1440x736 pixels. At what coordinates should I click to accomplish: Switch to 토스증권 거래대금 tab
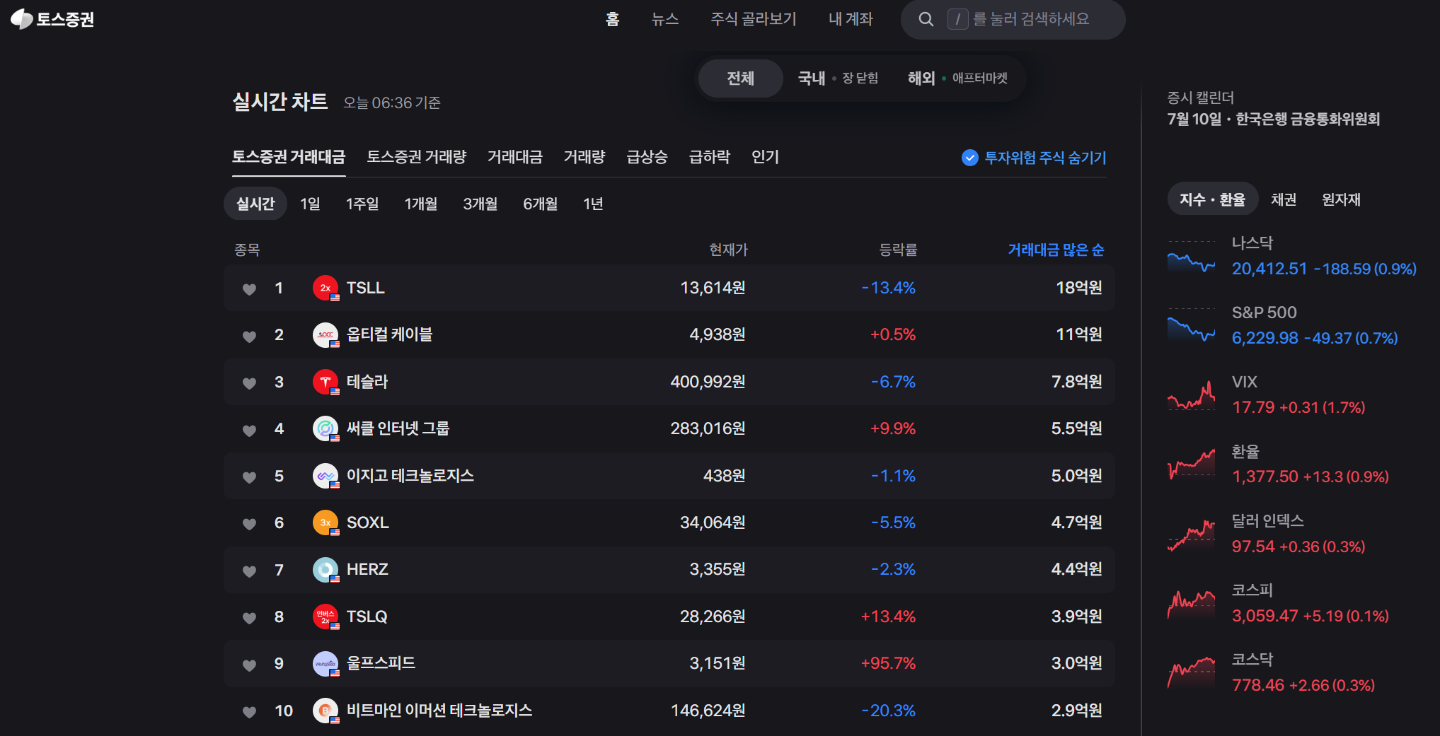click(289, 157)
